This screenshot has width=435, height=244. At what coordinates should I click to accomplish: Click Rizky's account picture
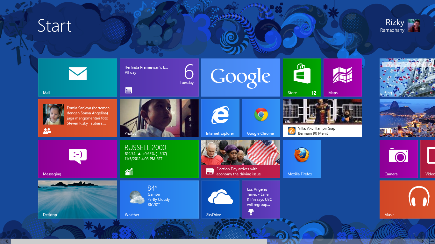click(414, 25)
